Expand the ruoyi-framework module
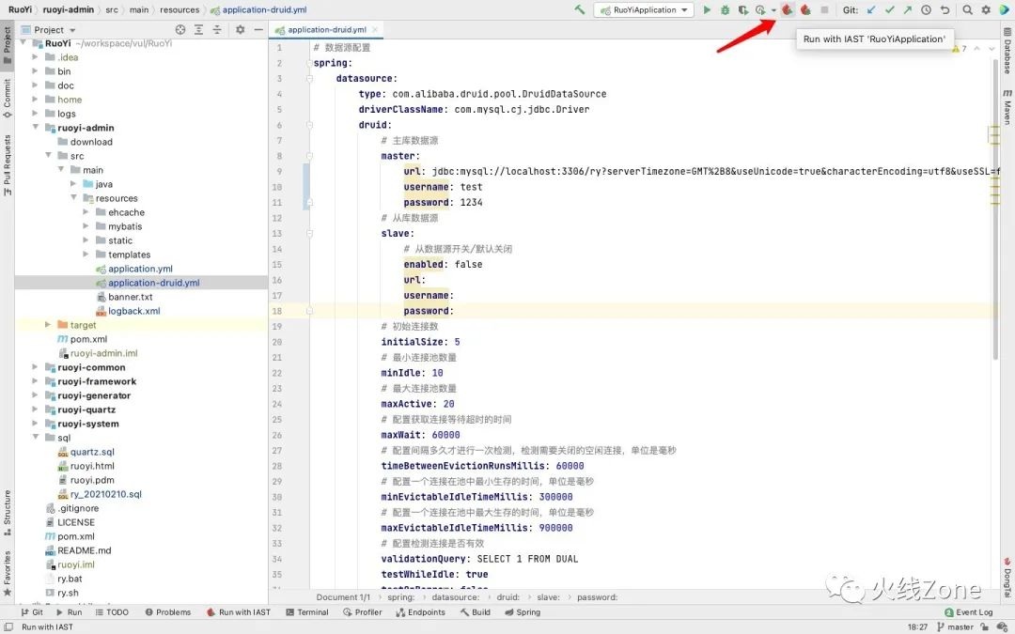The height and width of the screenshot is (634, 1015). click(36, 381)
